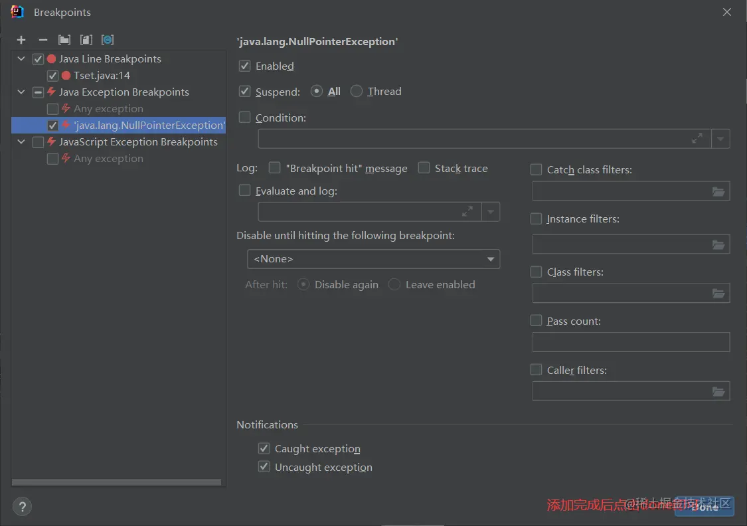Browse Instance filters folder icon

click(x=718, y=244)
